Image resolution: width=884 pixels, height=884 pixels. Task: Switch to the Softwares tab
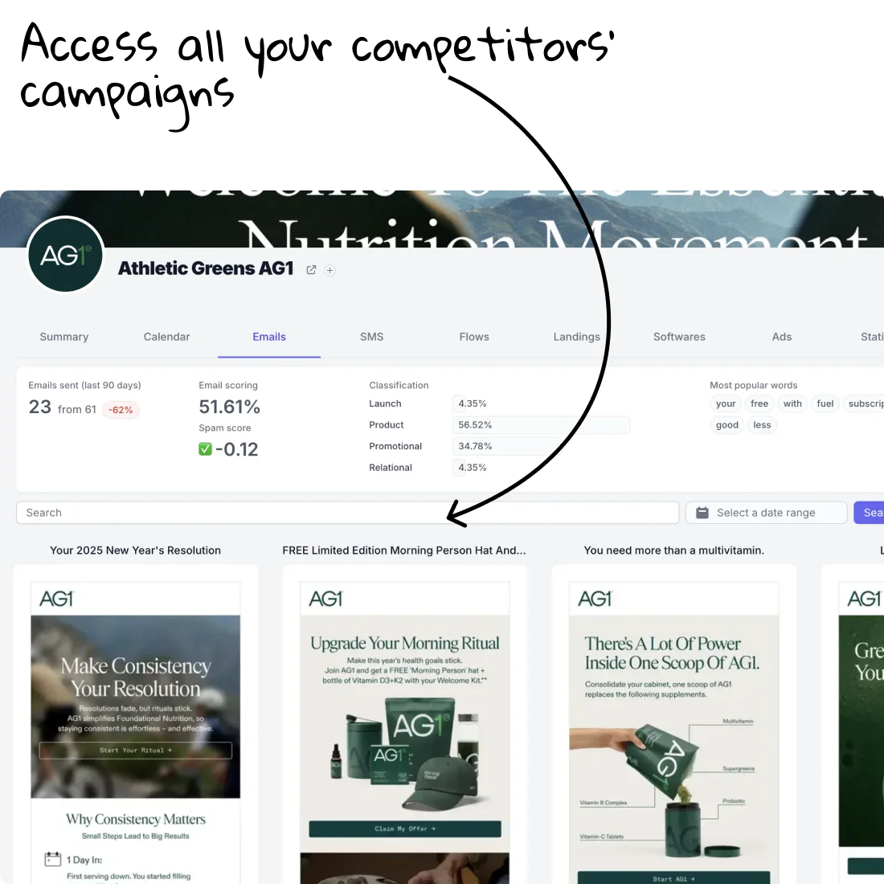(x=679, y=337)
